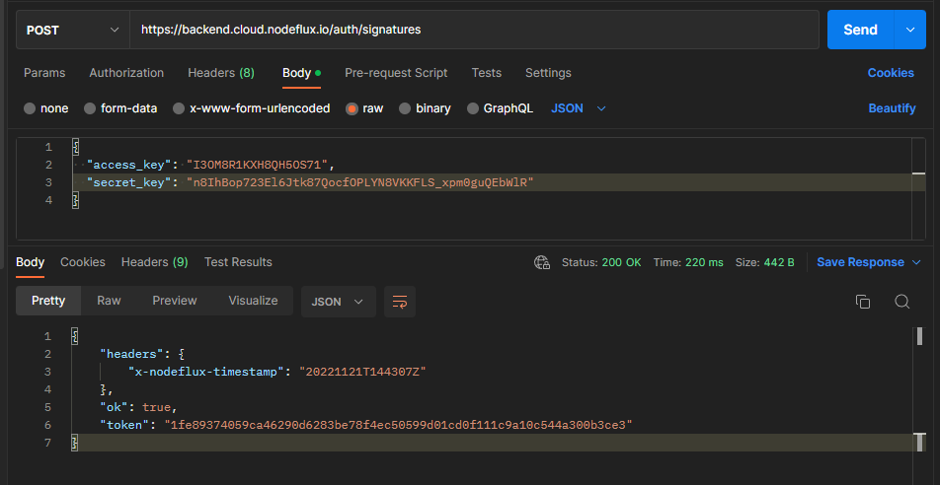
Task: Click the Time 220 ms indicator
Action: 688,262
